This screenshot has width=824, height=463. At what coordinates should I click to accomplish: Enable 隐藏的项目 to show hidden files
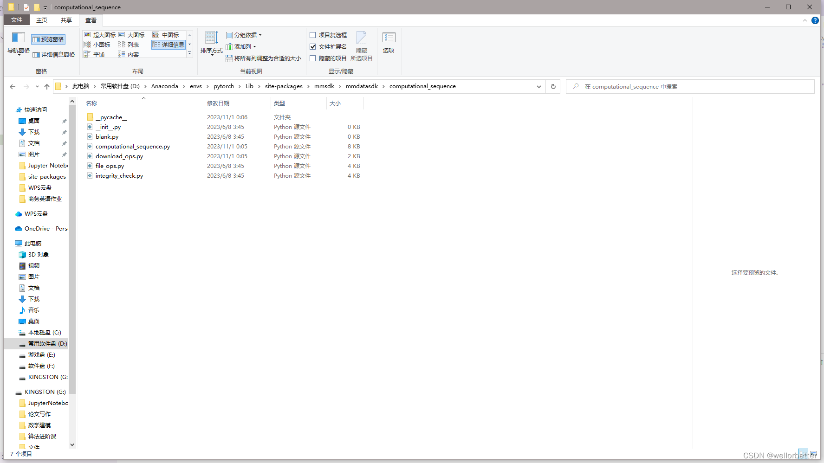[x=312, y=58]
